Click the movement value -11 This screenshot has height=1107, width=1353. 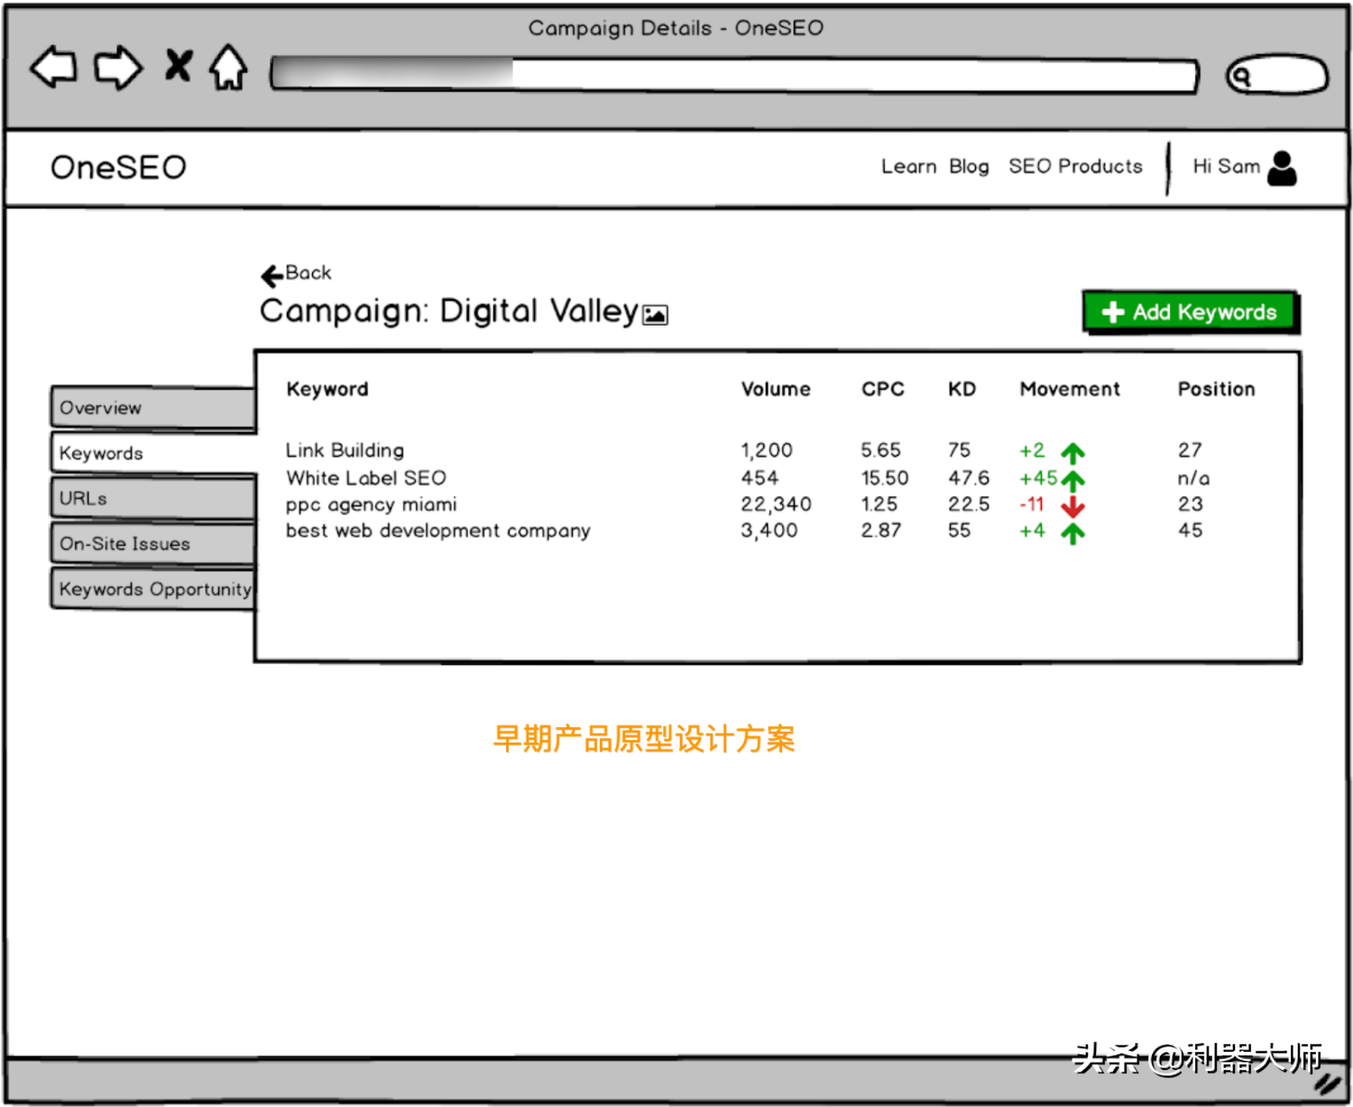pyautogui.click(x=1032, y=504)
